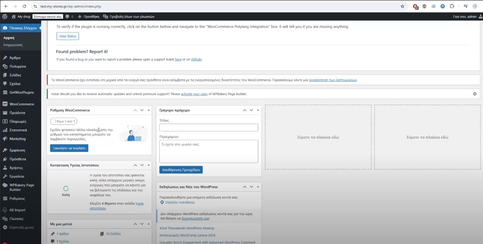Open Πολυμέσα media menu icon

5,66
